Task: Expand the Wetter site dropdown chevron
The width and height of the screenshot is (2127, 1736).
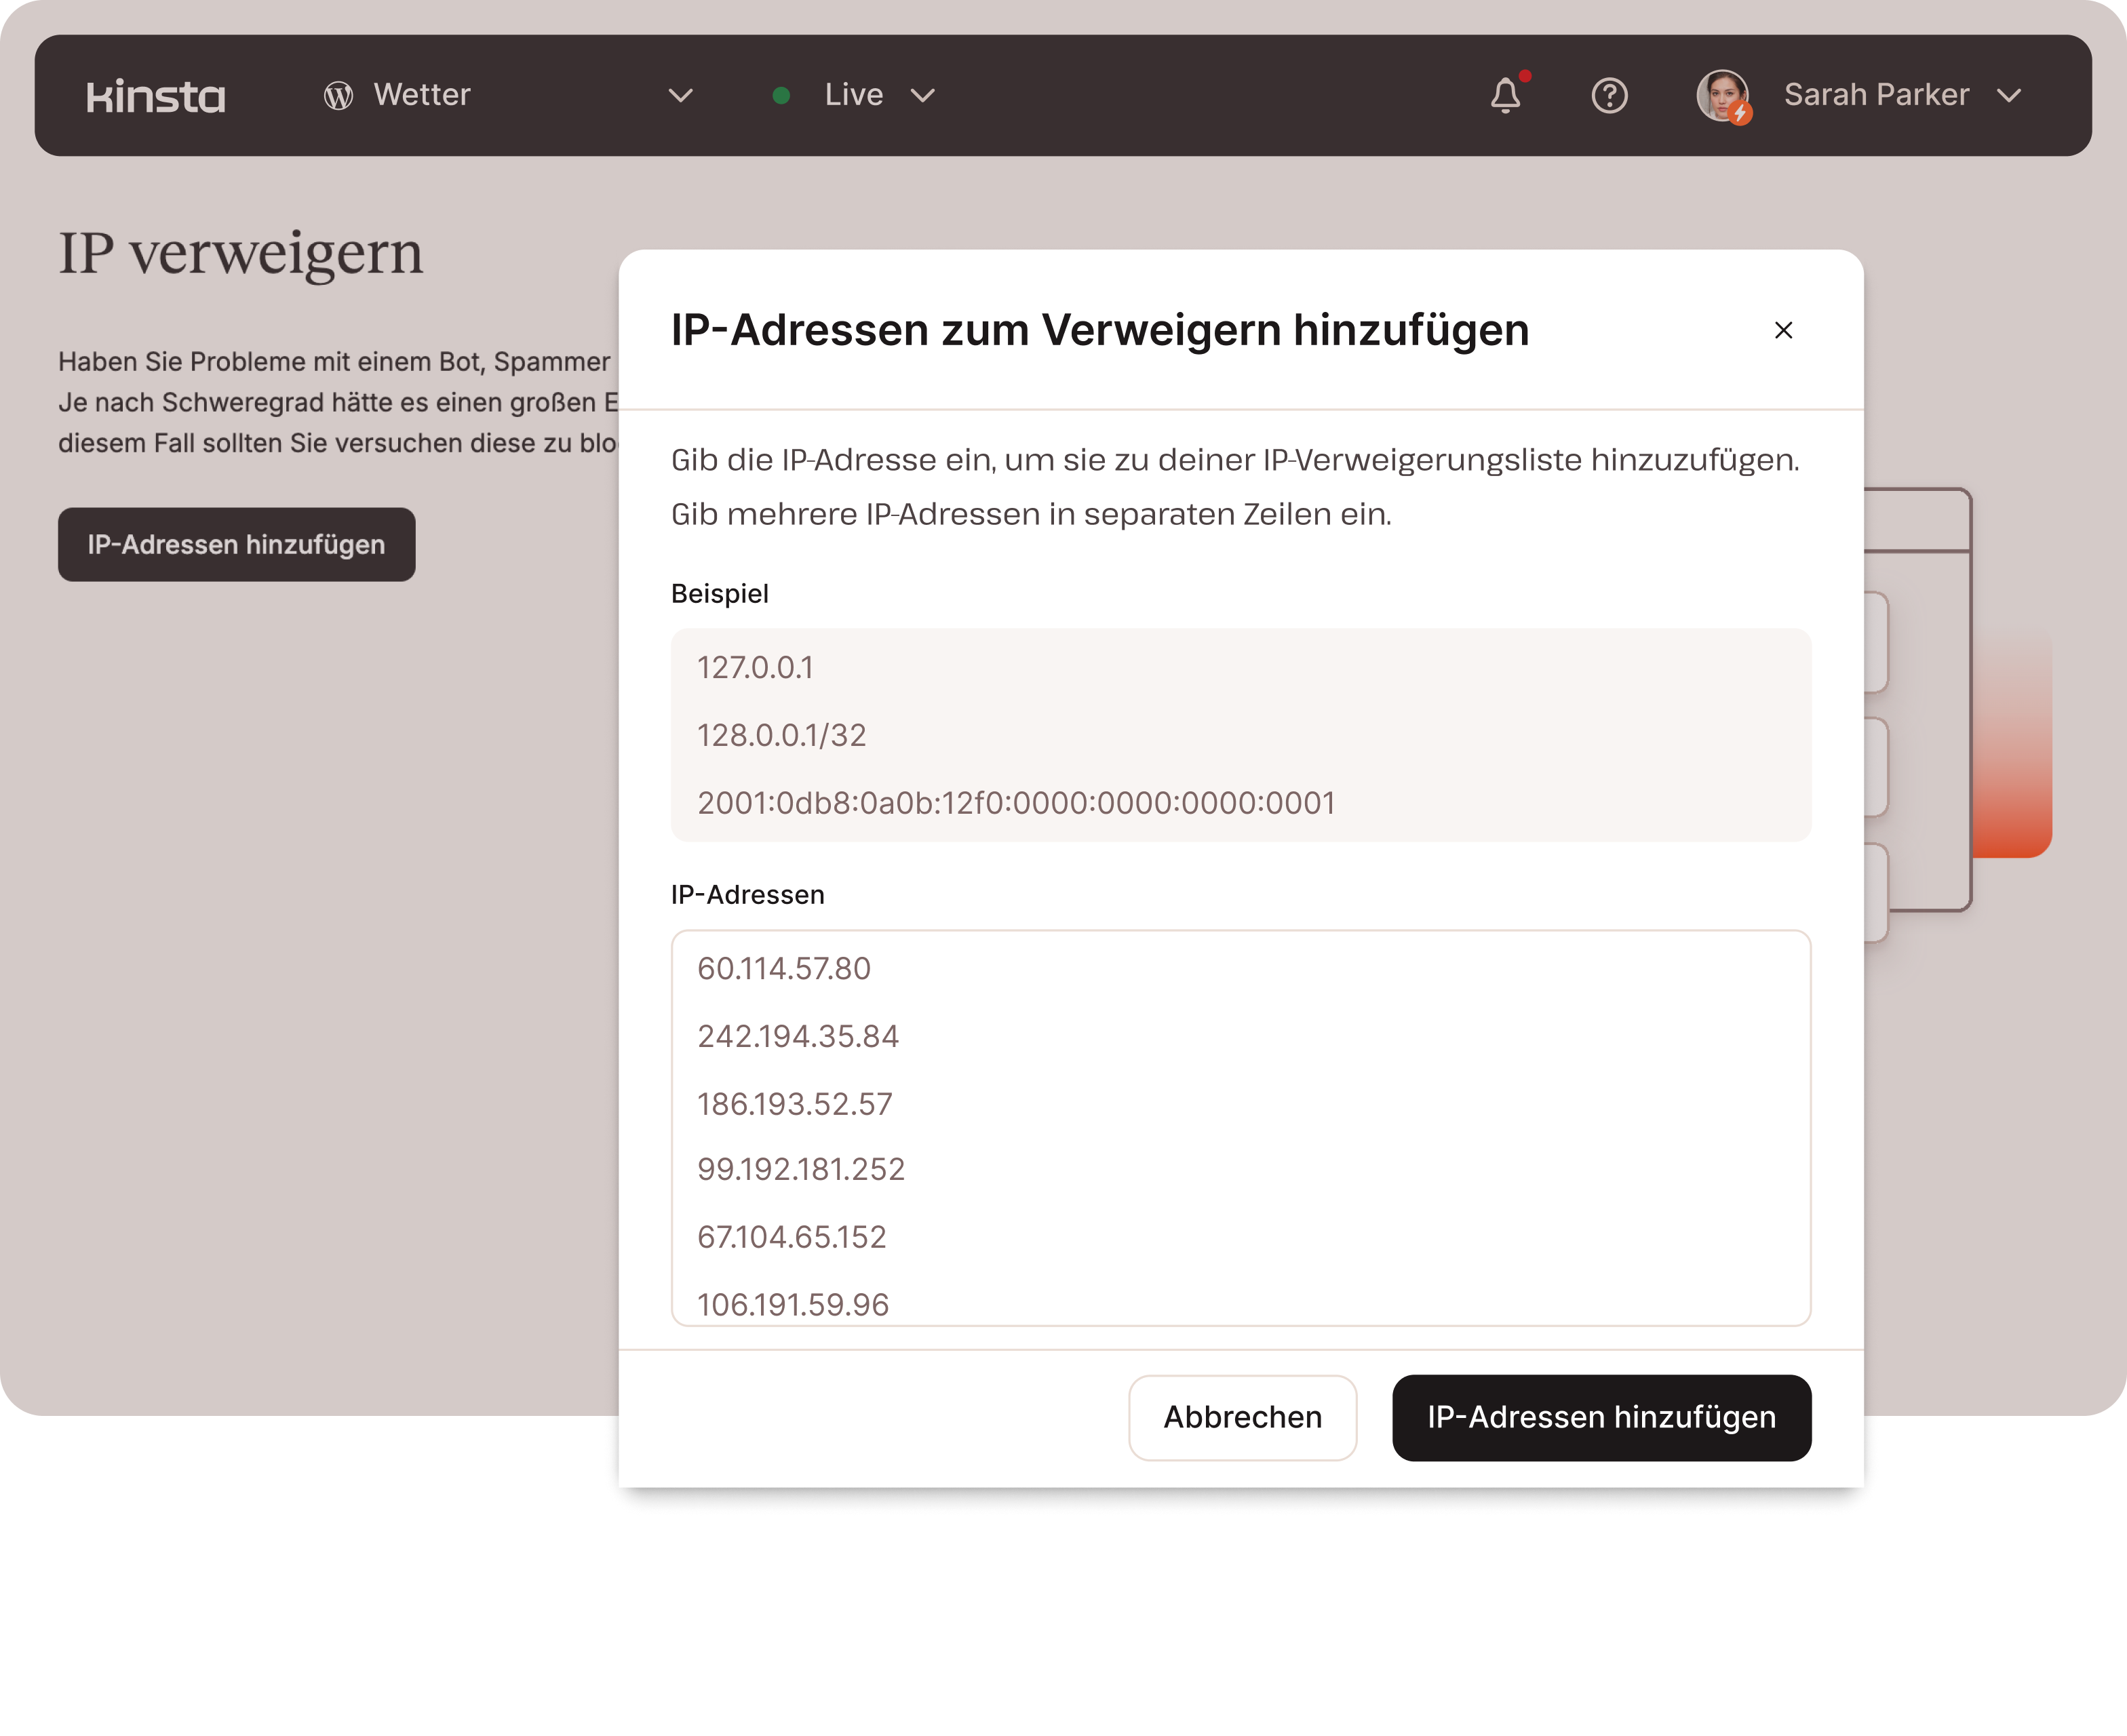Action: pyautogui.click(x=680, y=96)
